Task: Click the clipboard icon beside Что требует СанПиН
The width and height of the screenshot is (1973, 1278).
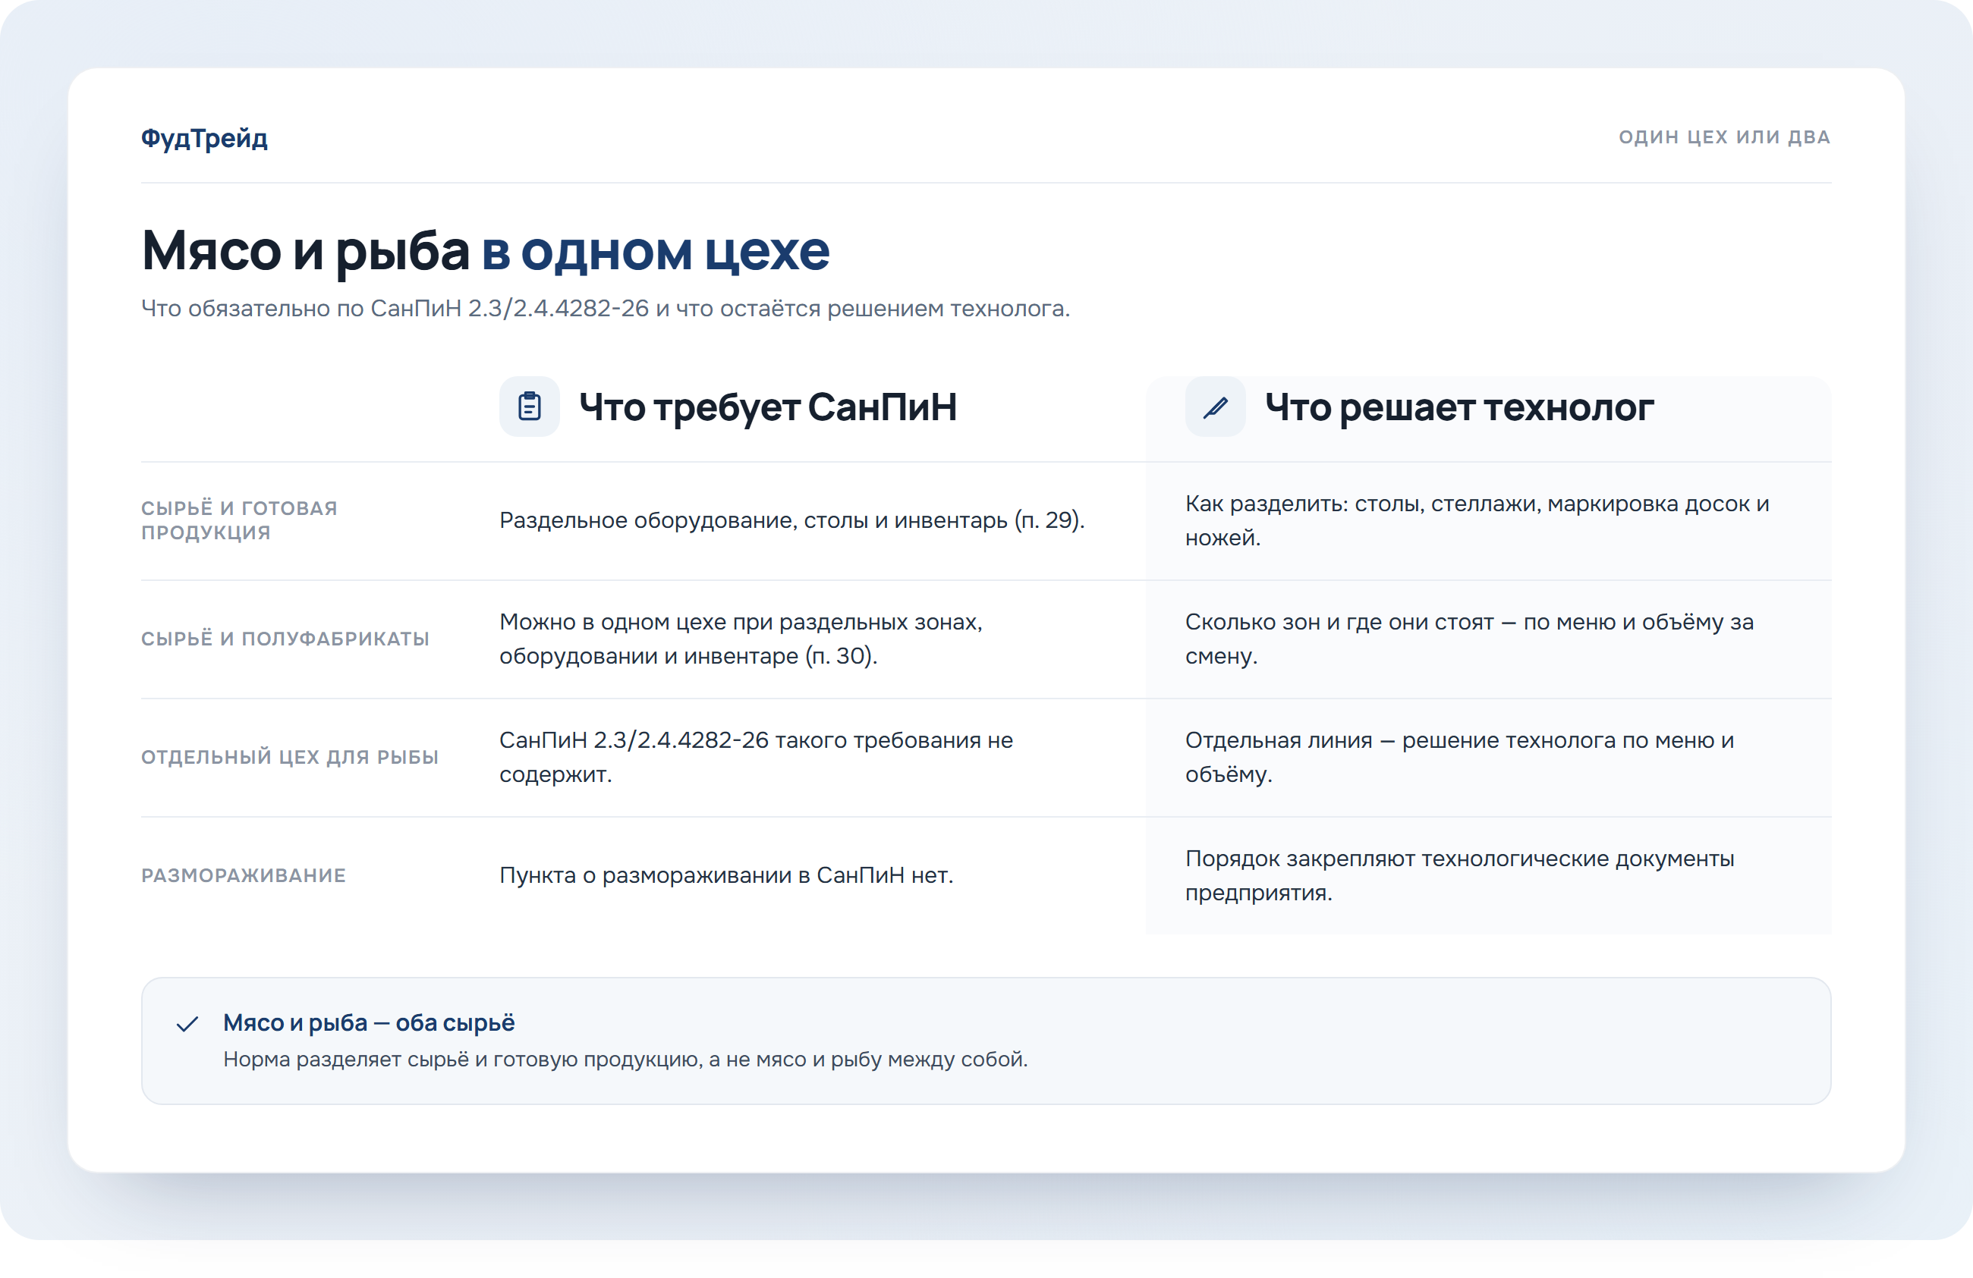Action: coord(529,406)
